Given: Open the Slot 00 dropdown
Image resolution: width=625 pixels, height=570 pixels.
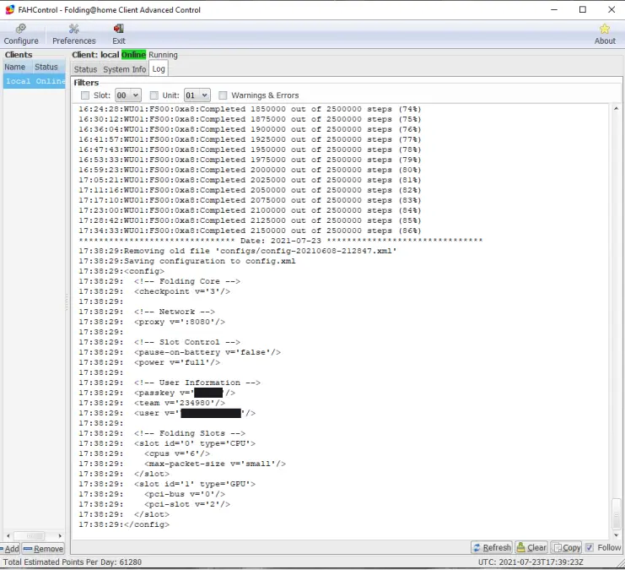Looking at the screenshot, I should [x=128, y=95].
